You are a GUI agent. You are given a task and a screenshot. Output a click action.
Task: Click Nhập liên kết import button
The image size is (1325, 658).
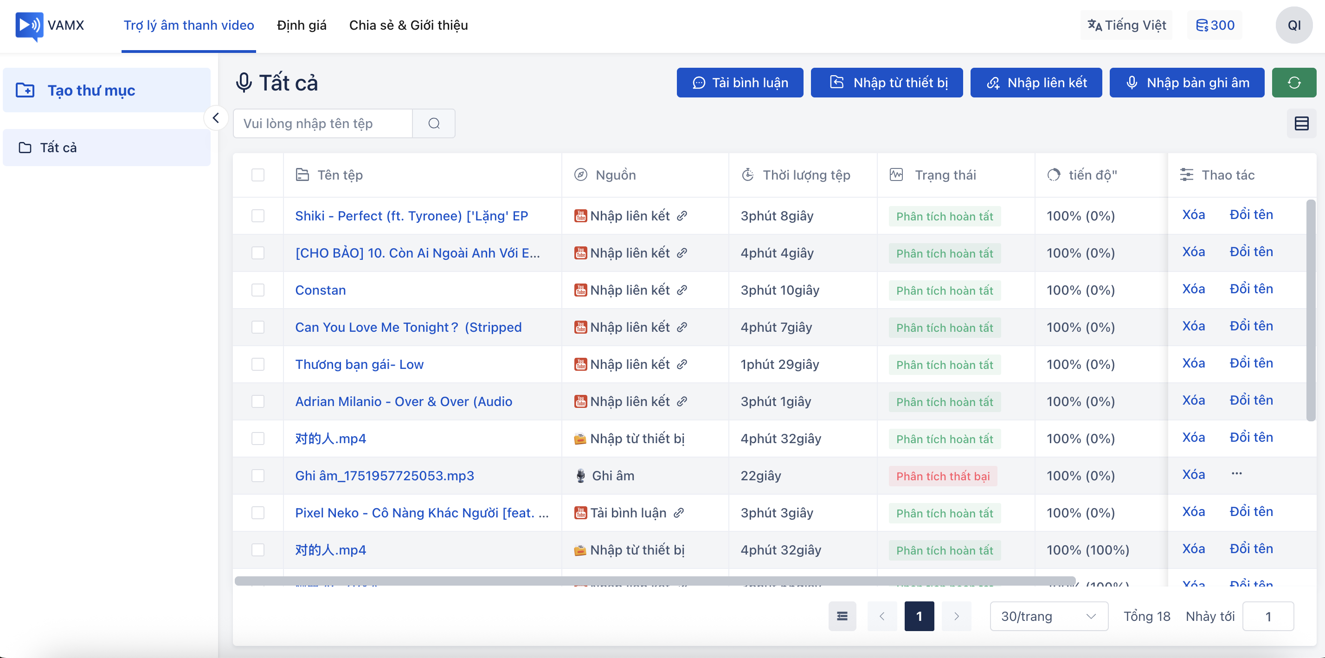[1036, 82]
